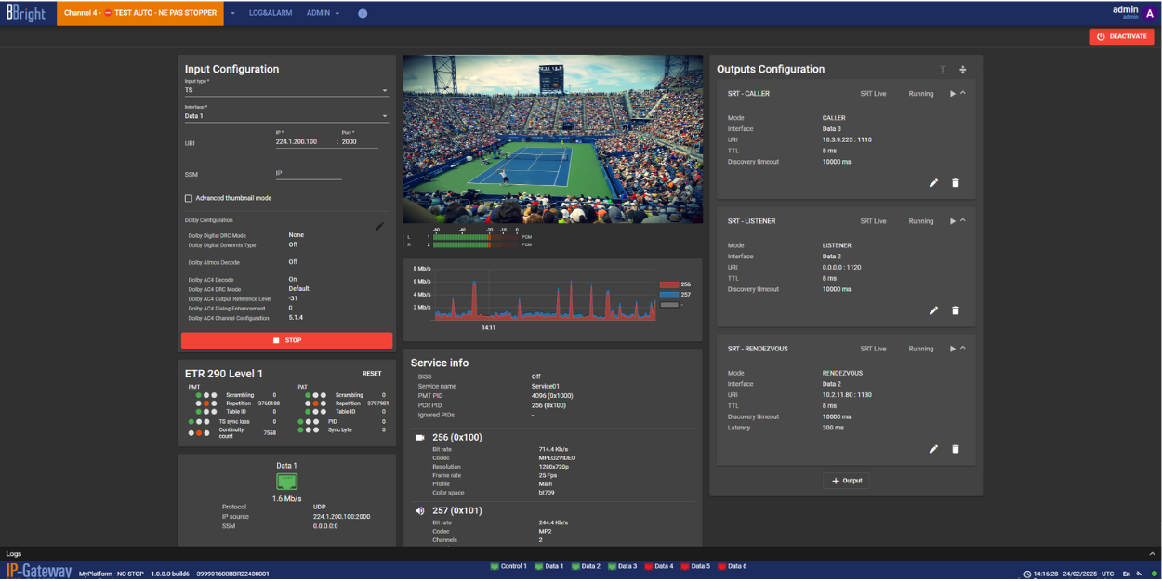Screen dimensions: 1162x581
Task: Click the Continuity count value 7558
Action: [x=270, y=433]
